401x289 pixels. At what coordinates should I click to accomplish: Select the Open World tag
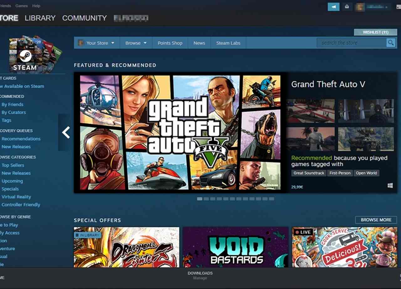pyautogui.click(x=366, y=173)
